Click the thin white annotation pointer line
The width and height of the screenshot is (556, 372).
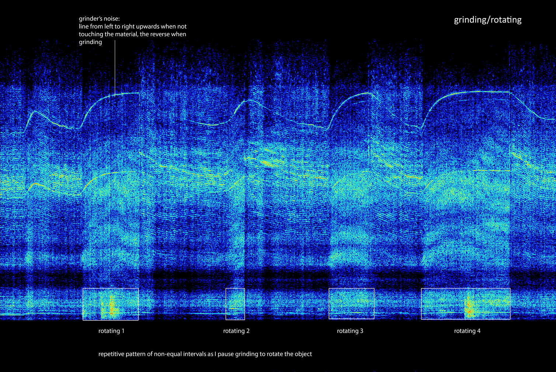click(x=115, y=66)
